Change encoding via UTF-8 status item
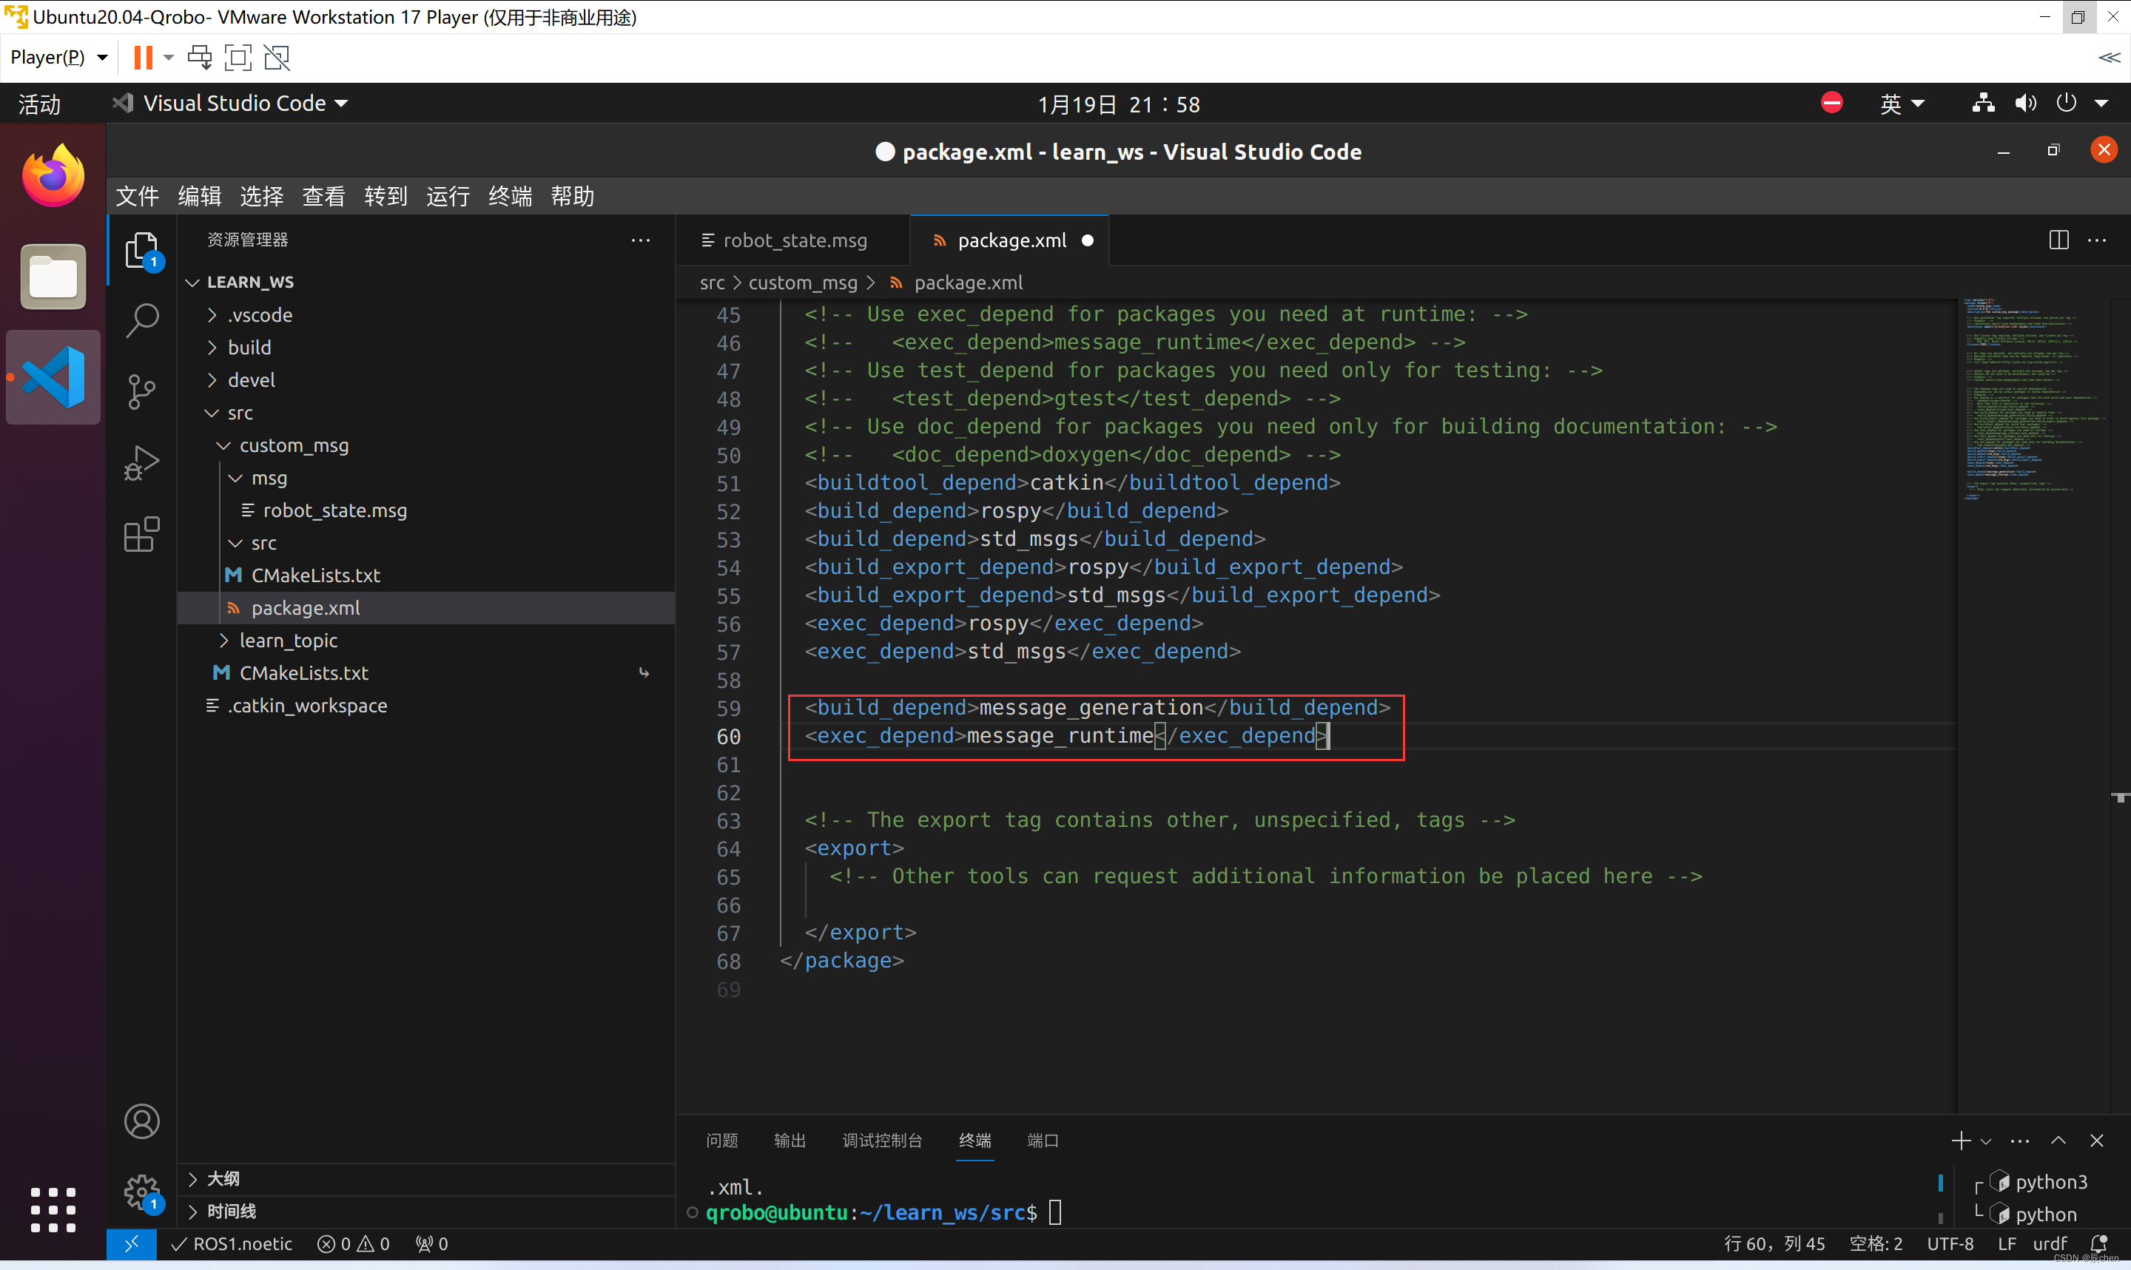 coord(1950,1243)
